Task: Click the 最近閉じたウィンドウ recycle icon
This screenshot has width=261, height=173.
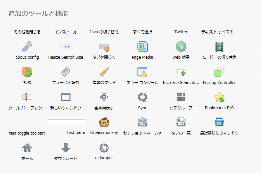Action: [219, 122]
